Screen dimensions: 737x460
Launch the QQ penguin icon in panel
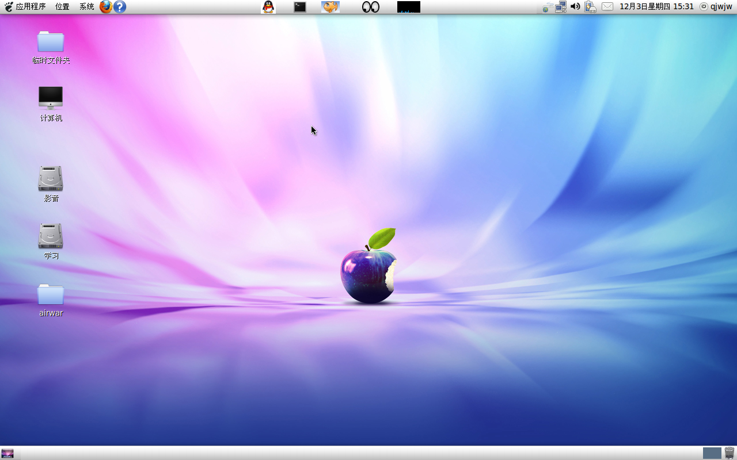pos(268,7)
